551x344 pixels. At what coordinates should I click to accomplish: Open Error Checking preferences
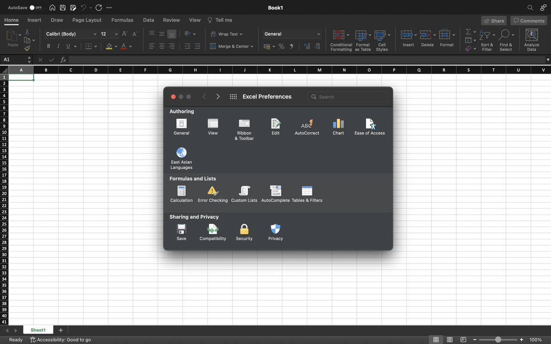coord(213,194)
